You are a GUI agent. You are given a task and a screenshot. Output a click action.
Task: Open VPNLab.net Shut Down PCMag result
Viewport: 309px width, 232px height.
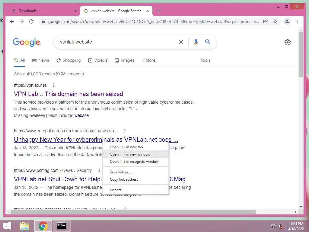(x=58, y=179)
